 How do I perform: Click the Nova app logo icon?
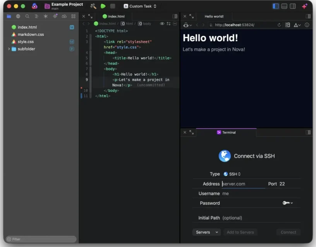coord(35,6)
